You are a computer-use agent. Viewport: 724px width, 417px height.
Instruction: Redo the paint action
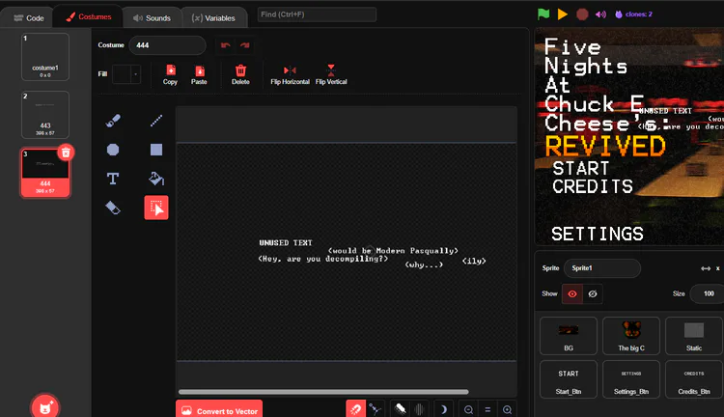click(x=245, y=45)
